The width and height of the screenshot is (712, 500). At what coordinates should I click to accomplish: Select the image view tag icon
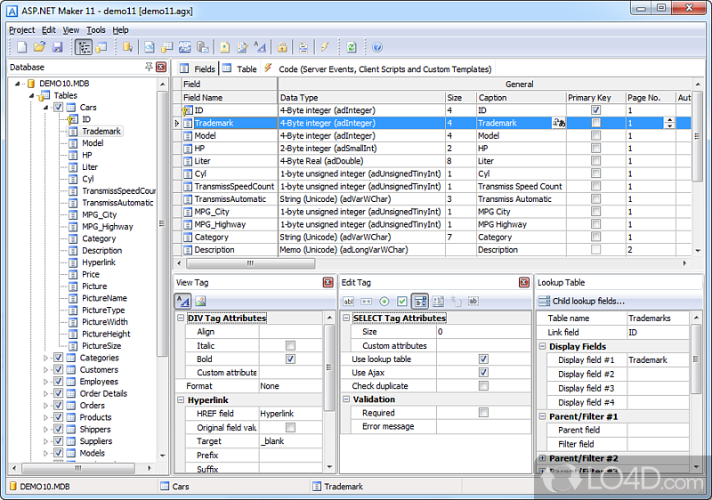click(x=200, y=302)
